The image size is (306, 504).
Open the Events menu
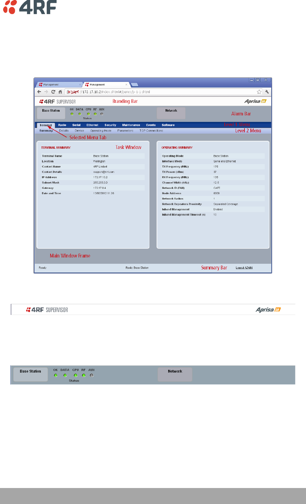click(151, 125)
